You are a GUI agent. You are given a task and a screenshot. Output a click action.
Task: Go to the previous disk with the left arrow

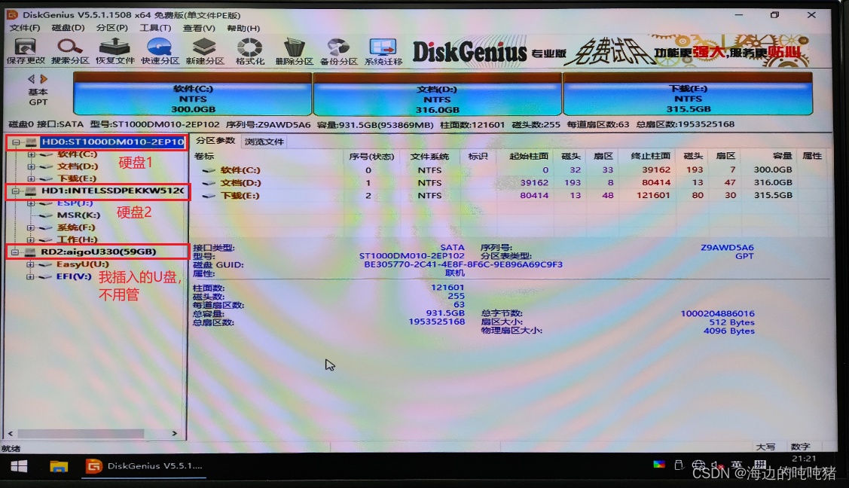(x=31, y=79)
